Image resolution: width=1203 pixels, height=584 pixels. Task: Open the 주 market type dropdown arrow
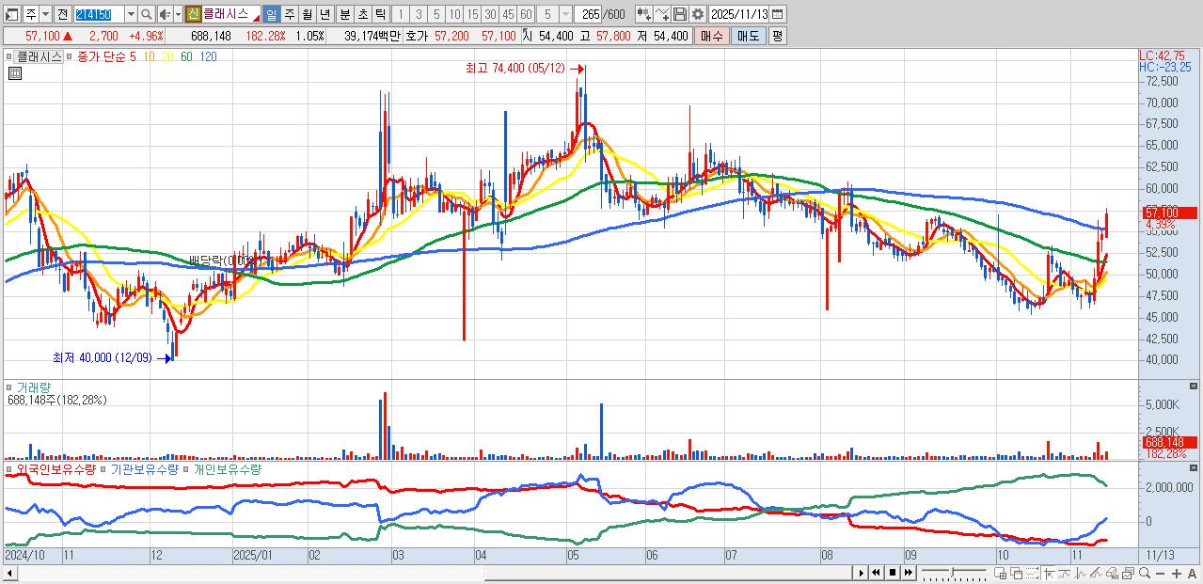[45, 14]
